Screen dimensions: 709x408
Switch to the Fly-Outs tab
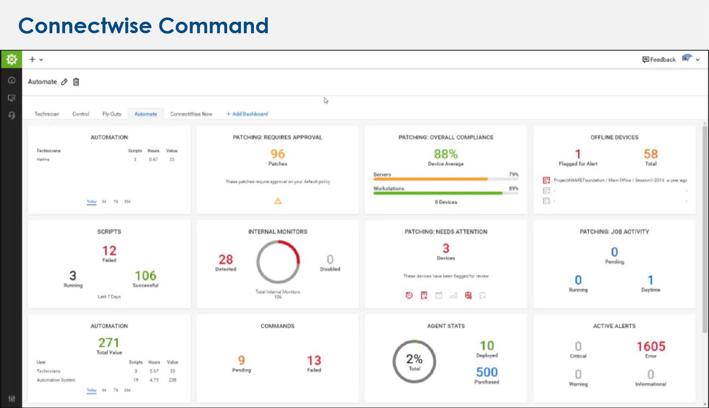[x=112, y=114]
